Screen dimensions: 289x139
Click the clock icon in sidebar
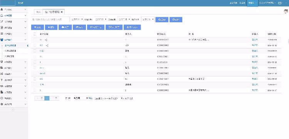pyautogui.click(x=2, y=98)
